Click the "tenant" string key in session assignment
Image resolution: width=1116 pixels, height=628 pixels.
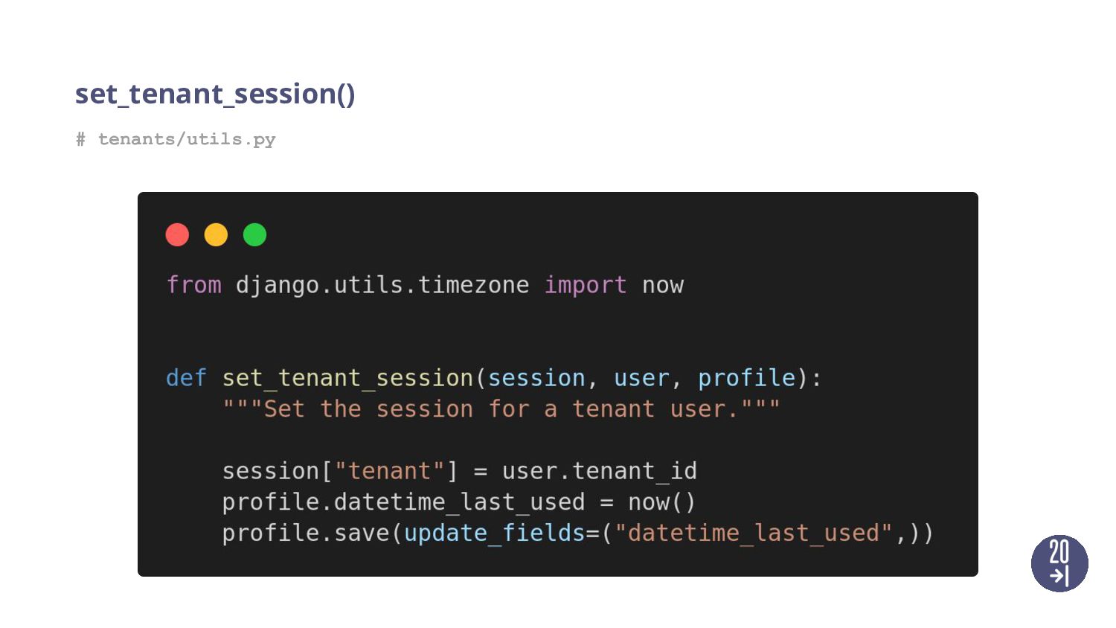pyautogui.click(x=389, y=471)
